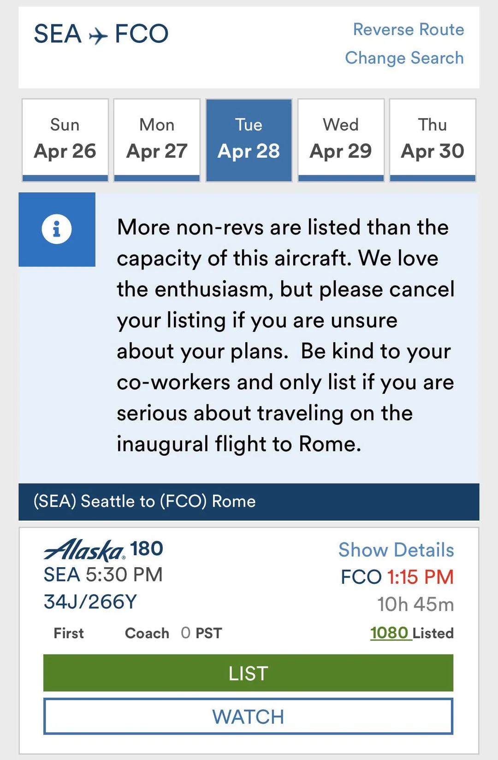
Task: Click the 34J/266Y seat capacity text
Action: pos(90,602)
